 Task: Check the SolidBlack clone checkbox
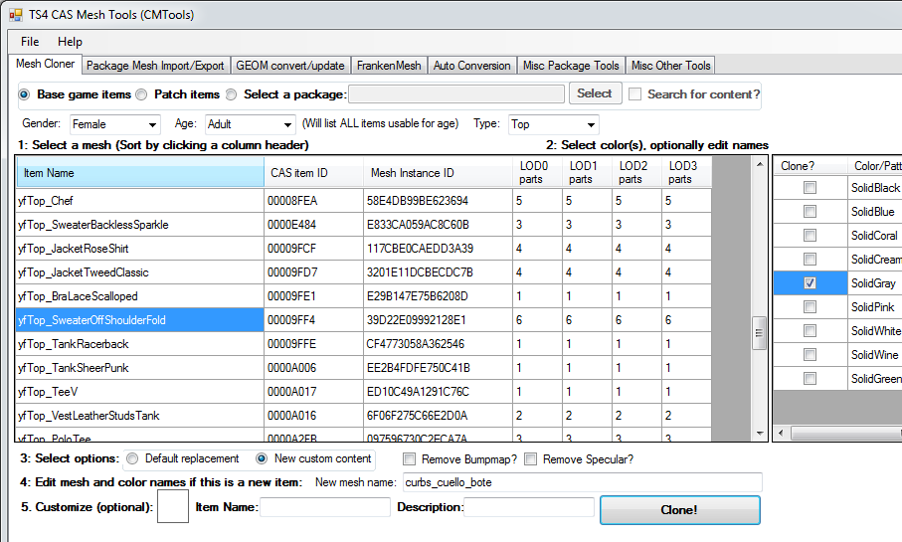click(811, 188)
